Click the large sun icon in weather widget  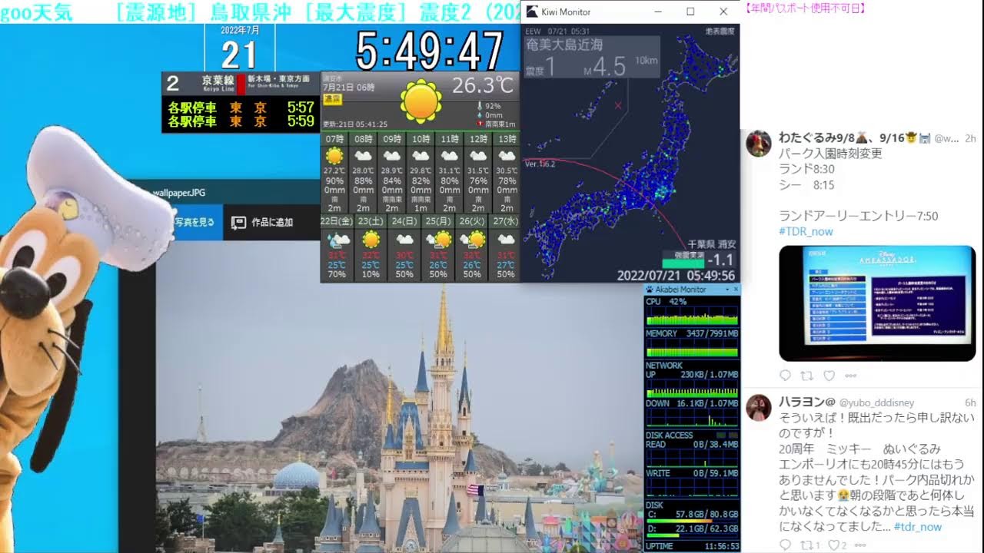coord(421,101)
